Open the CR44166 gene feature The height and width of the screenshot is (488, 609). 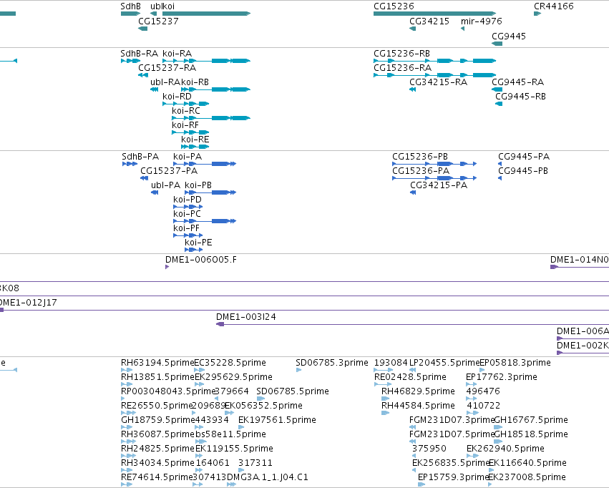[x=537, y=14]
